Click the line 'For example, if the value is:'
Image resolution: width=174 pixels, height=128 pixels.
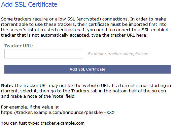[30, 107]
